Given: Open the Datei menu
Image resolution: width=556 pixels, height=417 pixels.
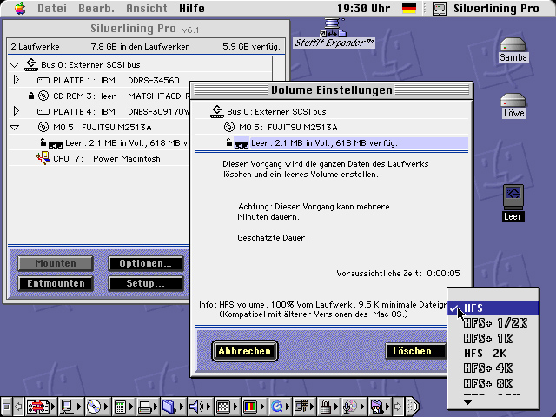Looking at the screenshot, I should (x=52, y=8).
